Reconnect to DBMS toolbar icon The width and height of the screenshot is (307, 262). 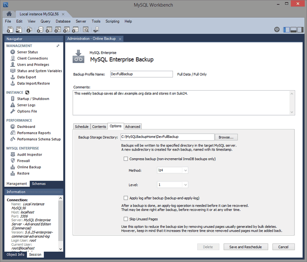pyautogui.click(x=96, y=29)
